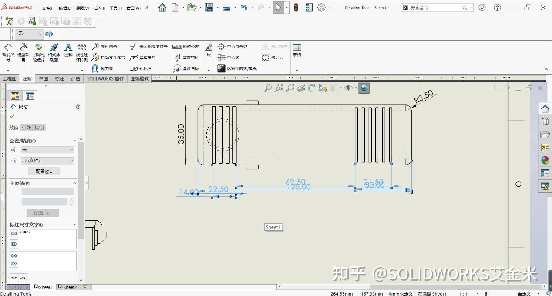
Task: Select the 智能尺寸 smart dimension tool
Action: tap(8, 52)
